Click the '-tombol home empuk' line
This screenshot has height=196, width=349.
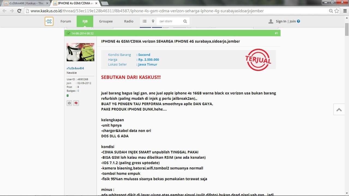tap(121, 173)
